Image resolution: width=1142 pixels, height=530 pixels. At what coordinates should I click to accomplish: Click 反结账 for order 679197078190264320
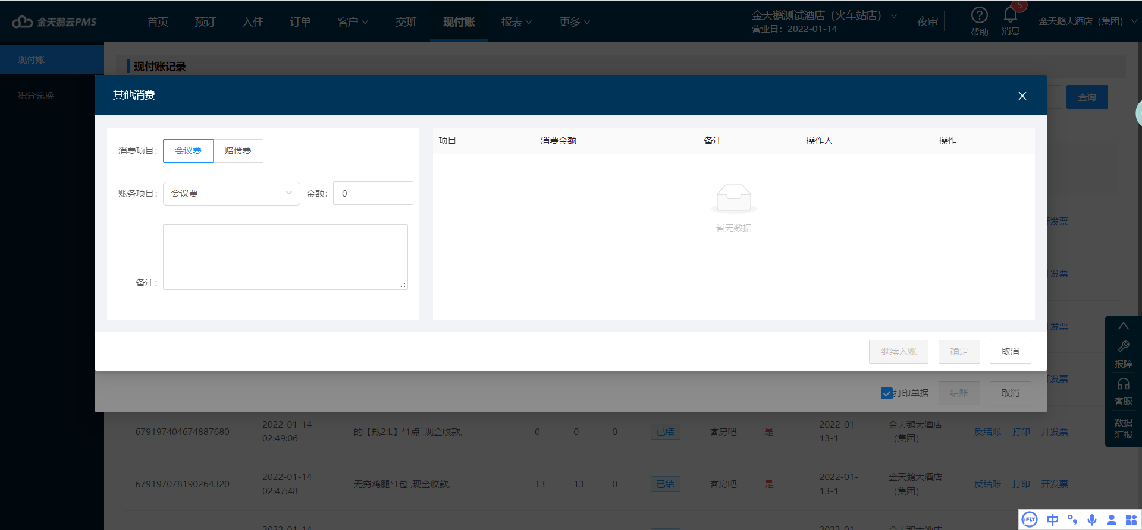pos(987,484)
